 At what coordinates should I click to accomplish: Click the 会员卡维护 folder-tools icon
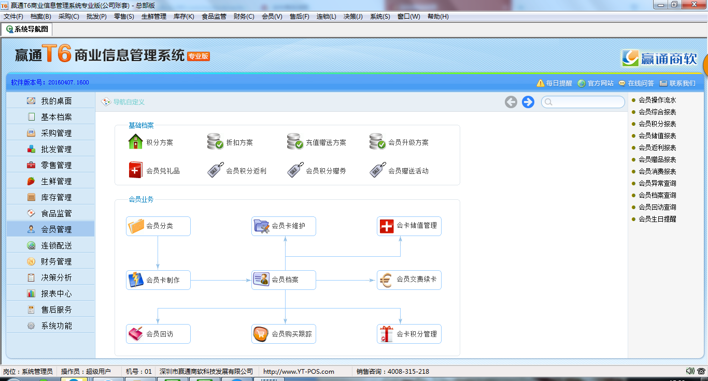tap(261, 226)
